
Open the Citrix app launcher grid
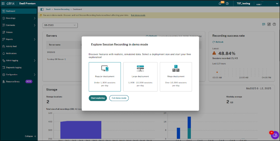(x=4, y=3)
